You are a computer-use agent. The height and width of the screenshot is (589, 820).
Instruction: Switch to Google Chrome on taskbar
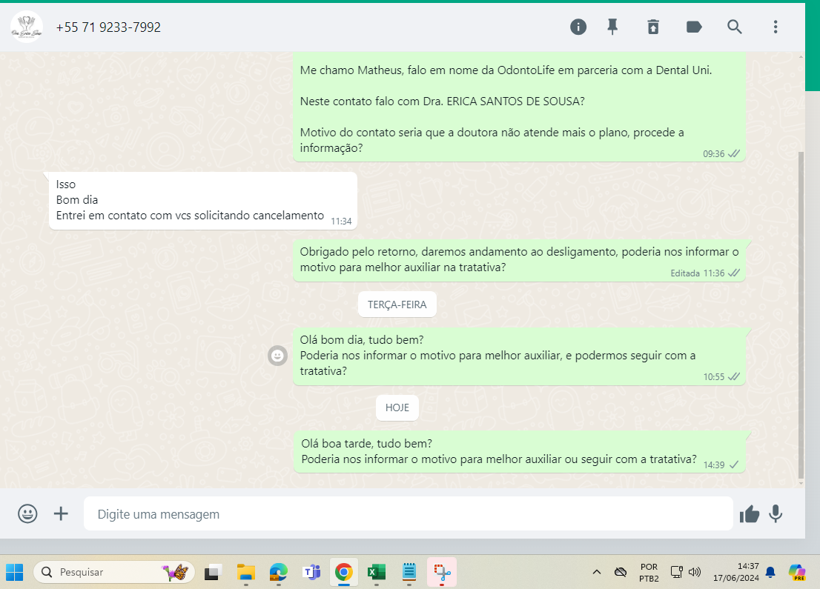pos(343,572)
